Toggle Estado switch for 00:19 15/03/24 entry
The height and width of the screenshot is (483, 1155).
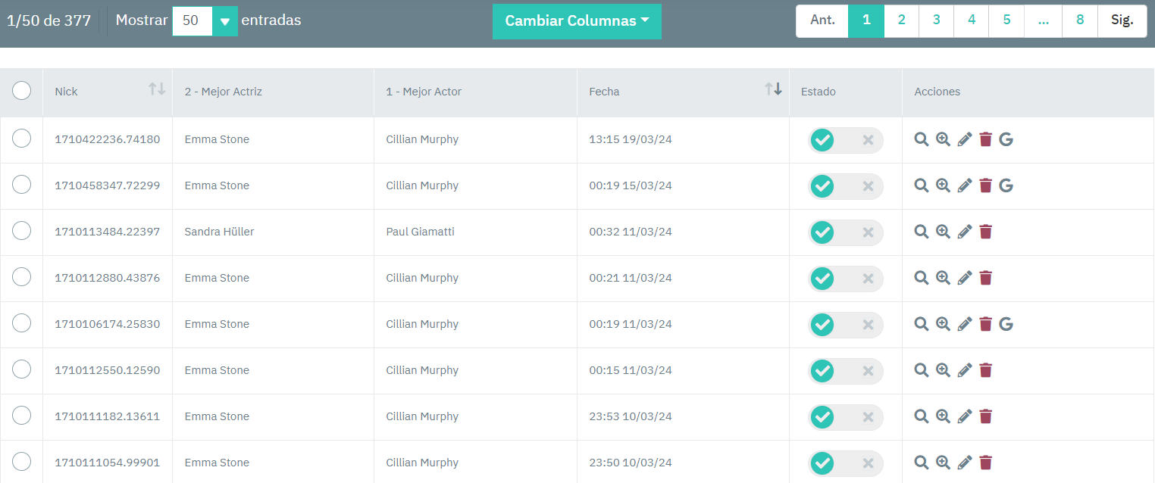pos(846,186)
